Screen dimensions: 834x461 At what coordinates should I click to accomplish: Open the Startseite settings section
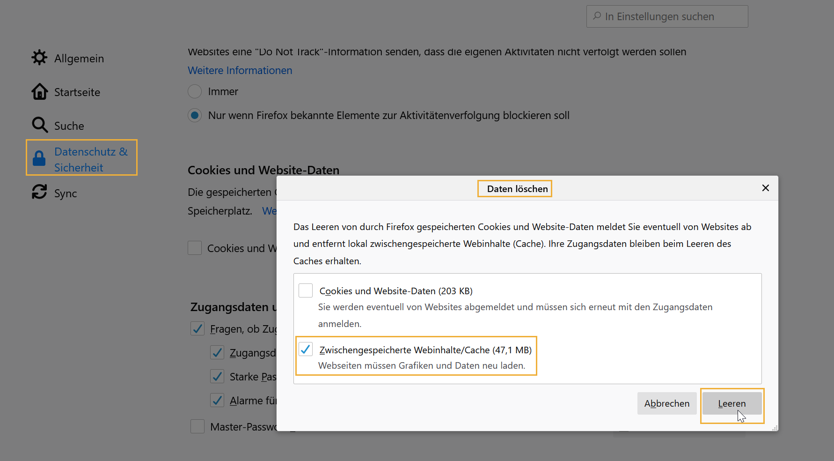coord(77,92)
